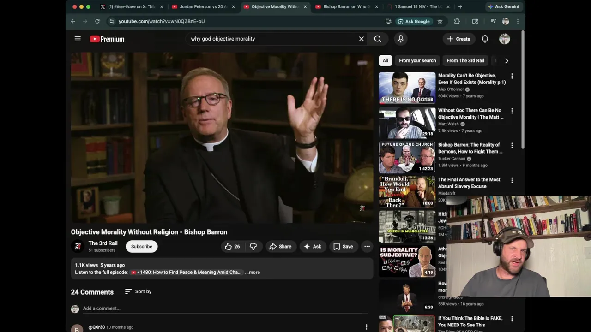Open options for Reality of Demons video
The width and height of the screenshot is (591, 332).
point(512,145)
